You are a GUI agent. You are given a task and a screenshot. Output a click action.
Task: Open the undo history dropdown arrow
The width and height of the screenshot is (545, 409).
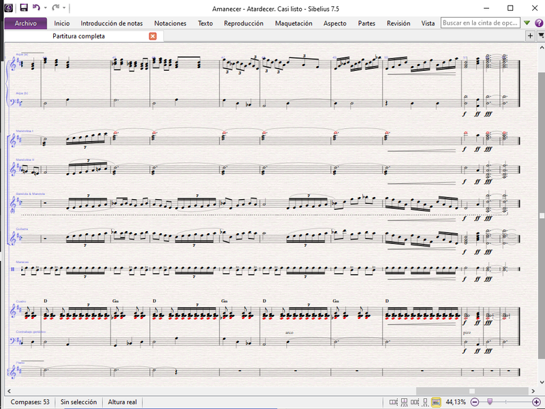tap(45, 7)
